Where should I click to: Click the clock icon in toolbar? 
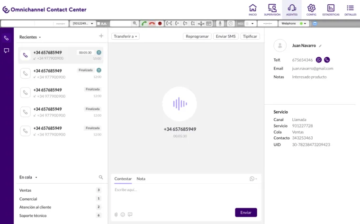coord(231,23)
